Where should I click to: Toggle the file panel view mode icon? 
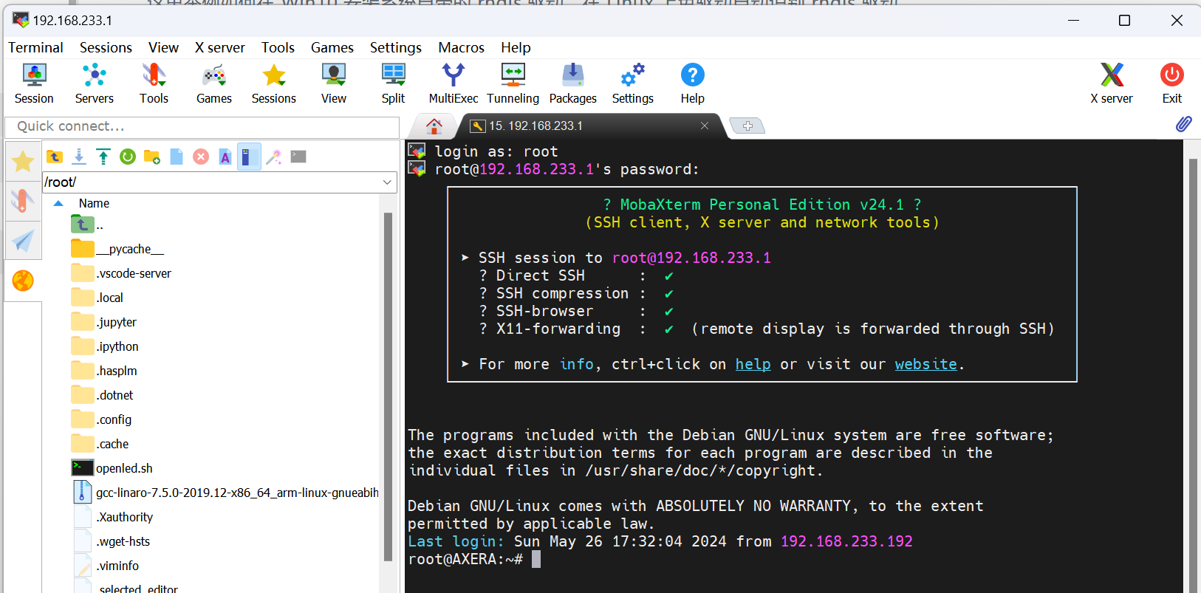click(x=249, y=157)
